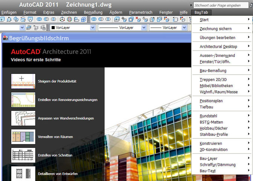Choose Konstruieren menu entry

tap(222, 143)
